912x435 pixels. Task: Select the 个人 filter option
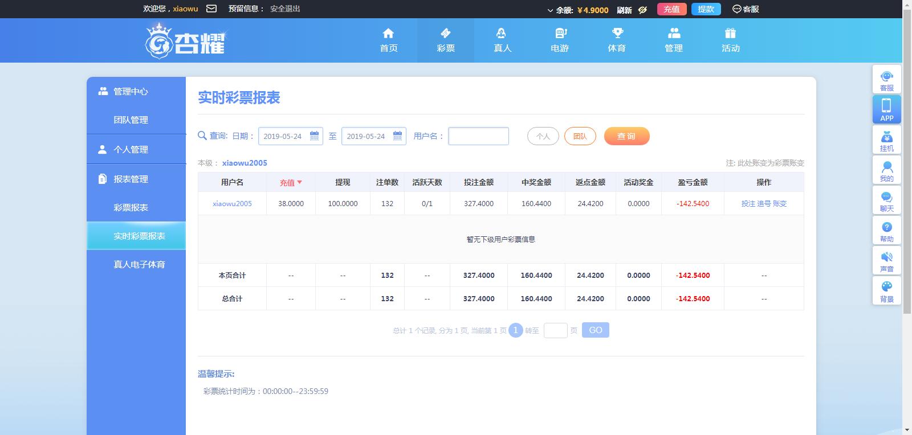coord(543,136)
